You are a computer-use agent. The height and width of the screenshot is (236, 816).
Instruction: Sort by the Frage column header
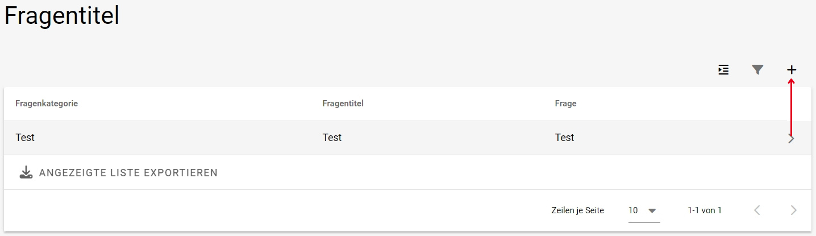coord(565,103)
